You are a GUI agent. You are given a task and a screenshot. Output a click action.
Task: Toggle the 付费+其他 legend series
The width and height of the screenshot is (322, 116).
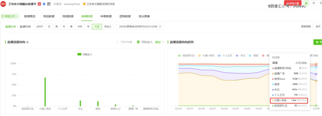click(206, 56)
